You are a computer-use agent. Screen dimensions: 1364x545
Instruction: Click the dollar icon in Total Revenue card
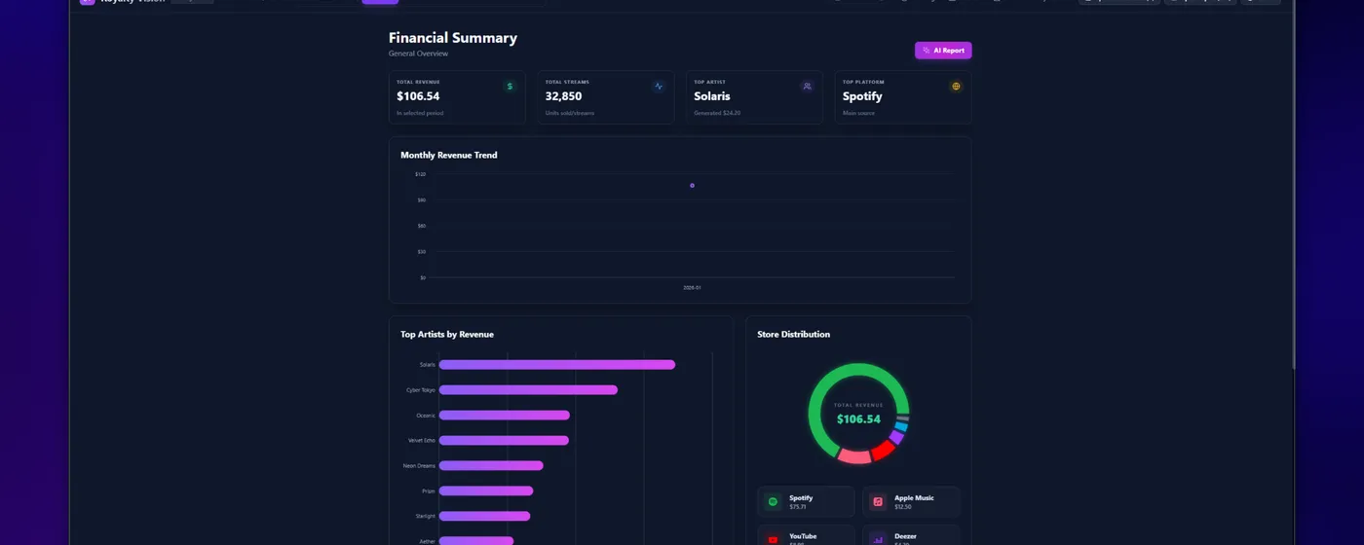510,87
